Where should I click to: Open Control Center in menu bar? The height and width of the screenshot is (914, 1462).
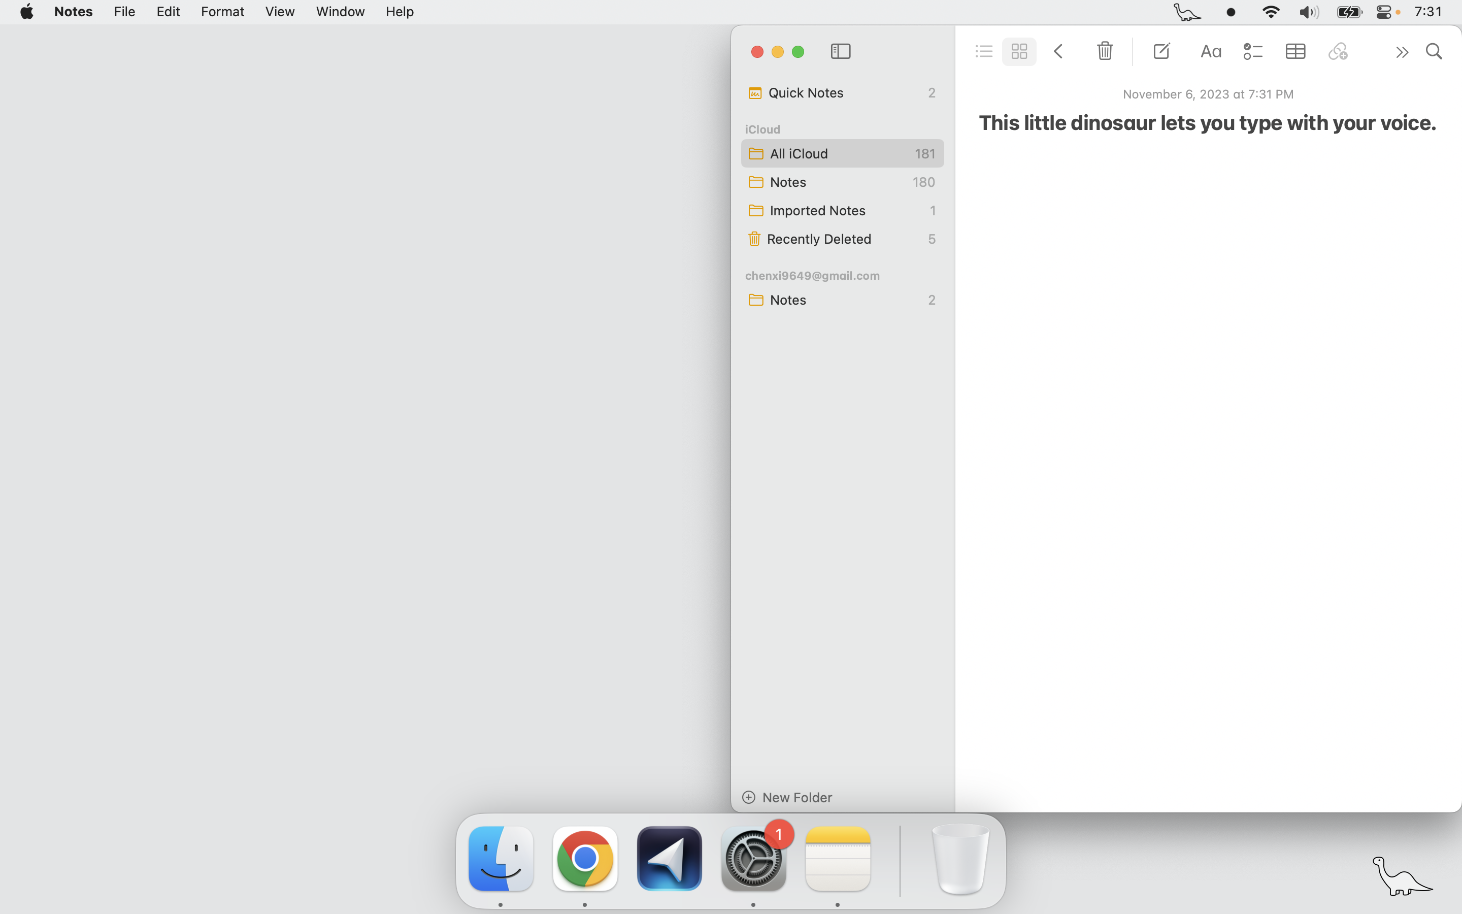pos(1384,12)
